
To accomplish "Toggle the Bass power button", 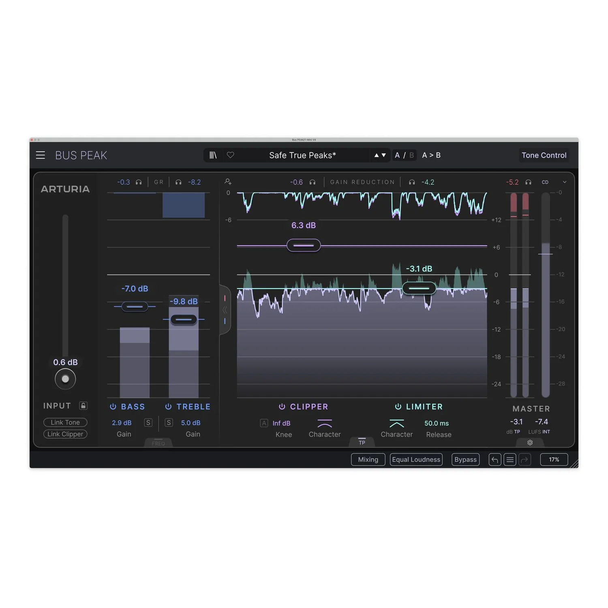I will point(113,407).
